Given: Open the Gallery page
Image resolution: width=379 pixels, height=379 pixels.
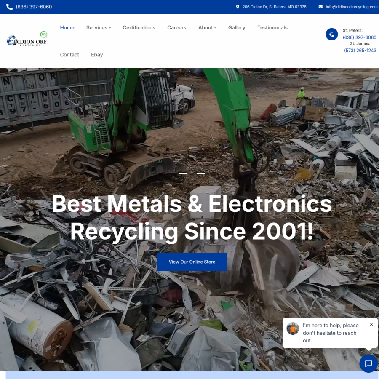Looking at the screenshot, I should [237, 27].
